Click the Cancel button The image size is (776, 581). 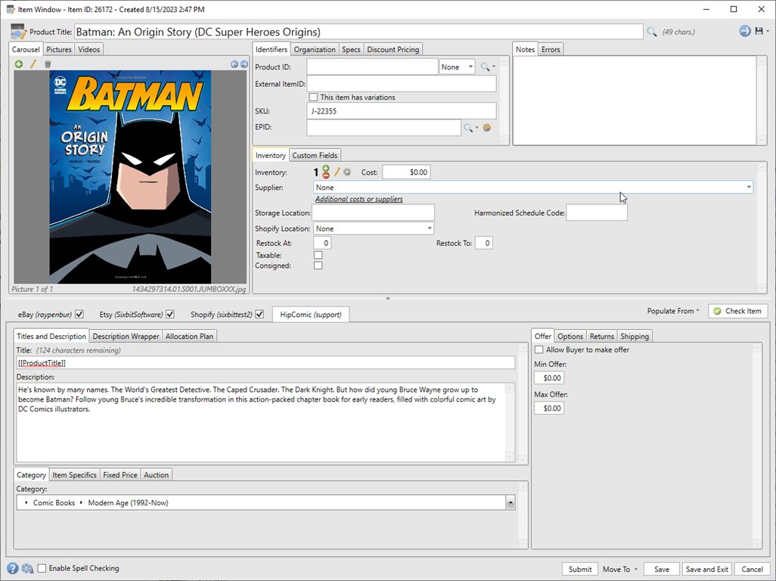(x=753, y=569)
